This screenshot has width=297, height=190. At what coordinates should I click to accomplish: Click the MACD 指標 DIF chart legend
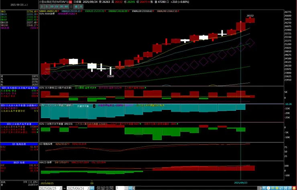(x=61, y=162)
